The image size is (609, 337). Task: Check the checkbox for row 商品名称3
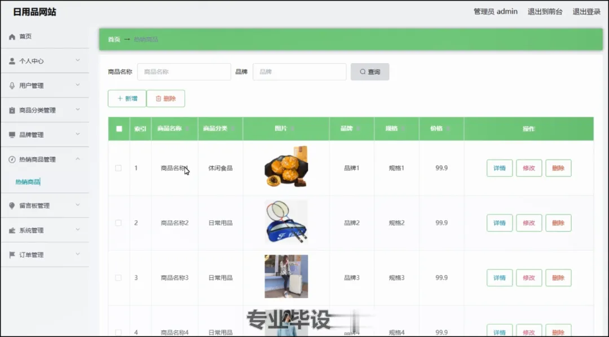click(118, 278)
